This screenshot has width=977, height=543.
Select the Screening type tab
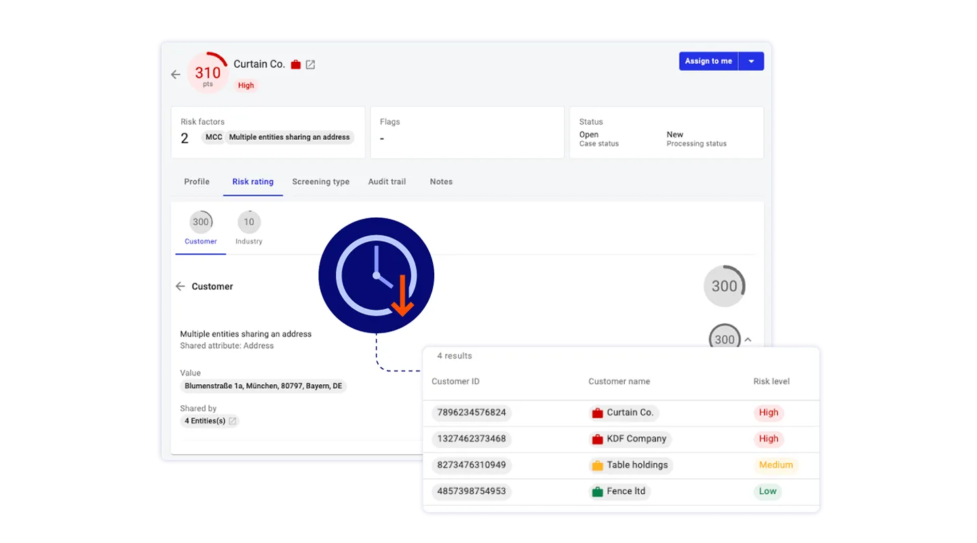[x=320, y=182]
